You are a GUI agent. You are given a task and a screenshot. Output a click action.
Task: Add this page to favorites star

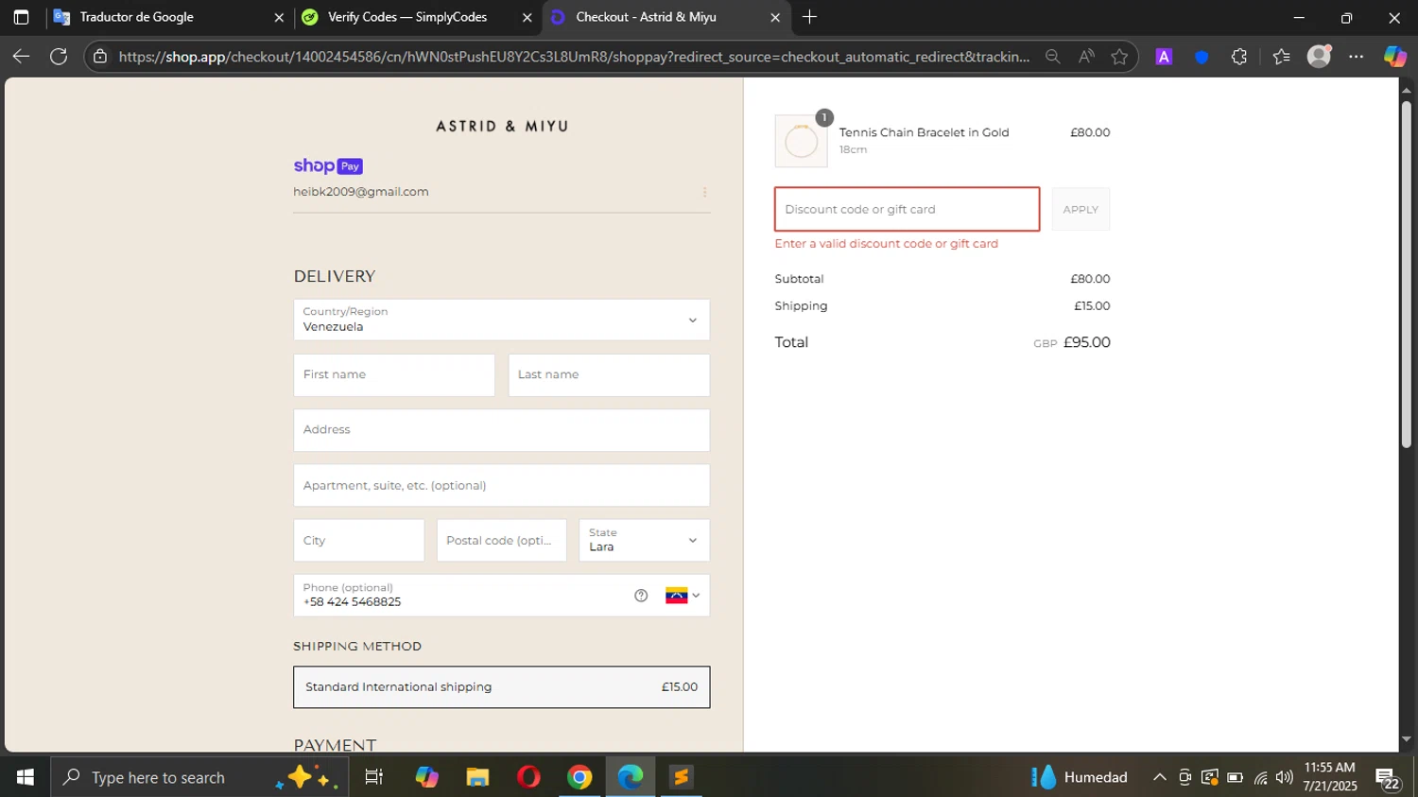1120,57
